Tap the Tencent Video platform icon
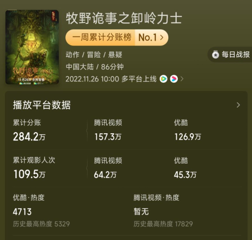The height and width of the screenshot is (240, 252). (x=163, y=79)
